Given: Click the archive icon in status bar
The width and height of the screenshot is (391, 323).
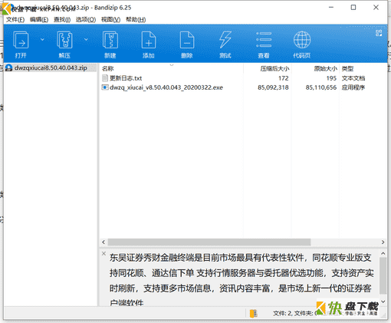Looking at the screenshot, I should click(x=253, y=313).
